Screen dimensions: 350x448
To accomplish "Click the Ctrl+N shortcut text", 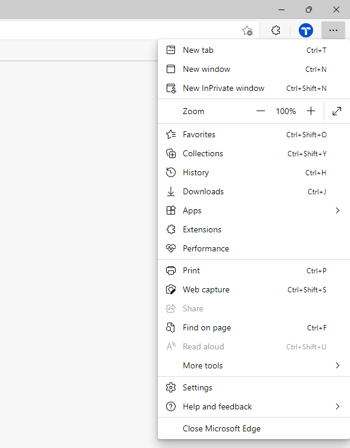I will [315, 70].
